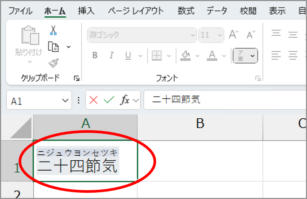Decrease font size with small A
The height and width of the screenshot is (199, 307).
251,35
